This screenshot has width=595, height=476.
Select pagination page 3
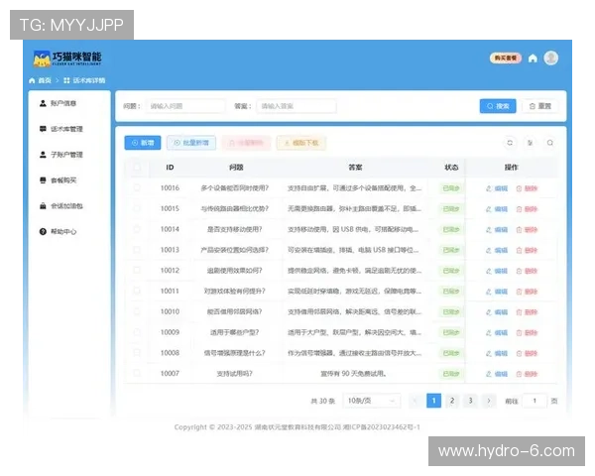coord(470,401)
